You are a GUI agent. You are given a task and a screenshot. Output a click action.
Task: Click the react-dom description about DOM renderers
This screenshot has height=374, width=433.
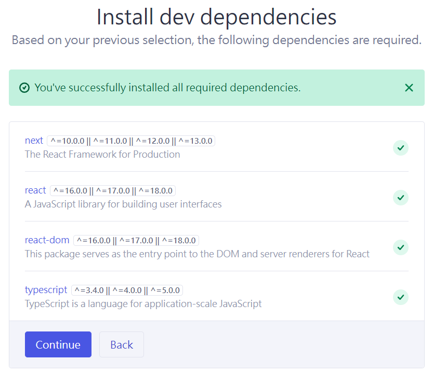click(197, 254)
